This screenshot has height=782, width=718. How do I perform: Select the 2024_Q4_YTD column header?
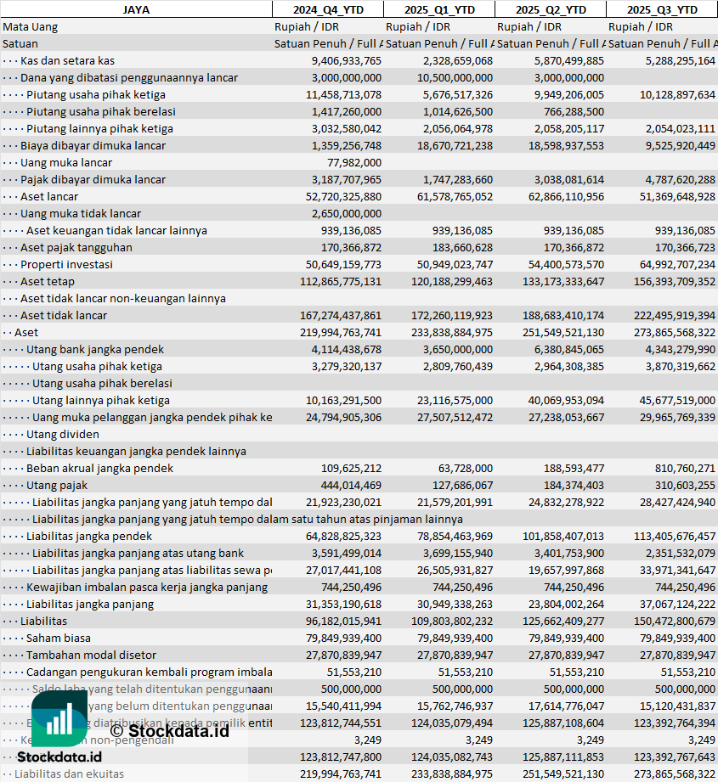pos(328,9)
